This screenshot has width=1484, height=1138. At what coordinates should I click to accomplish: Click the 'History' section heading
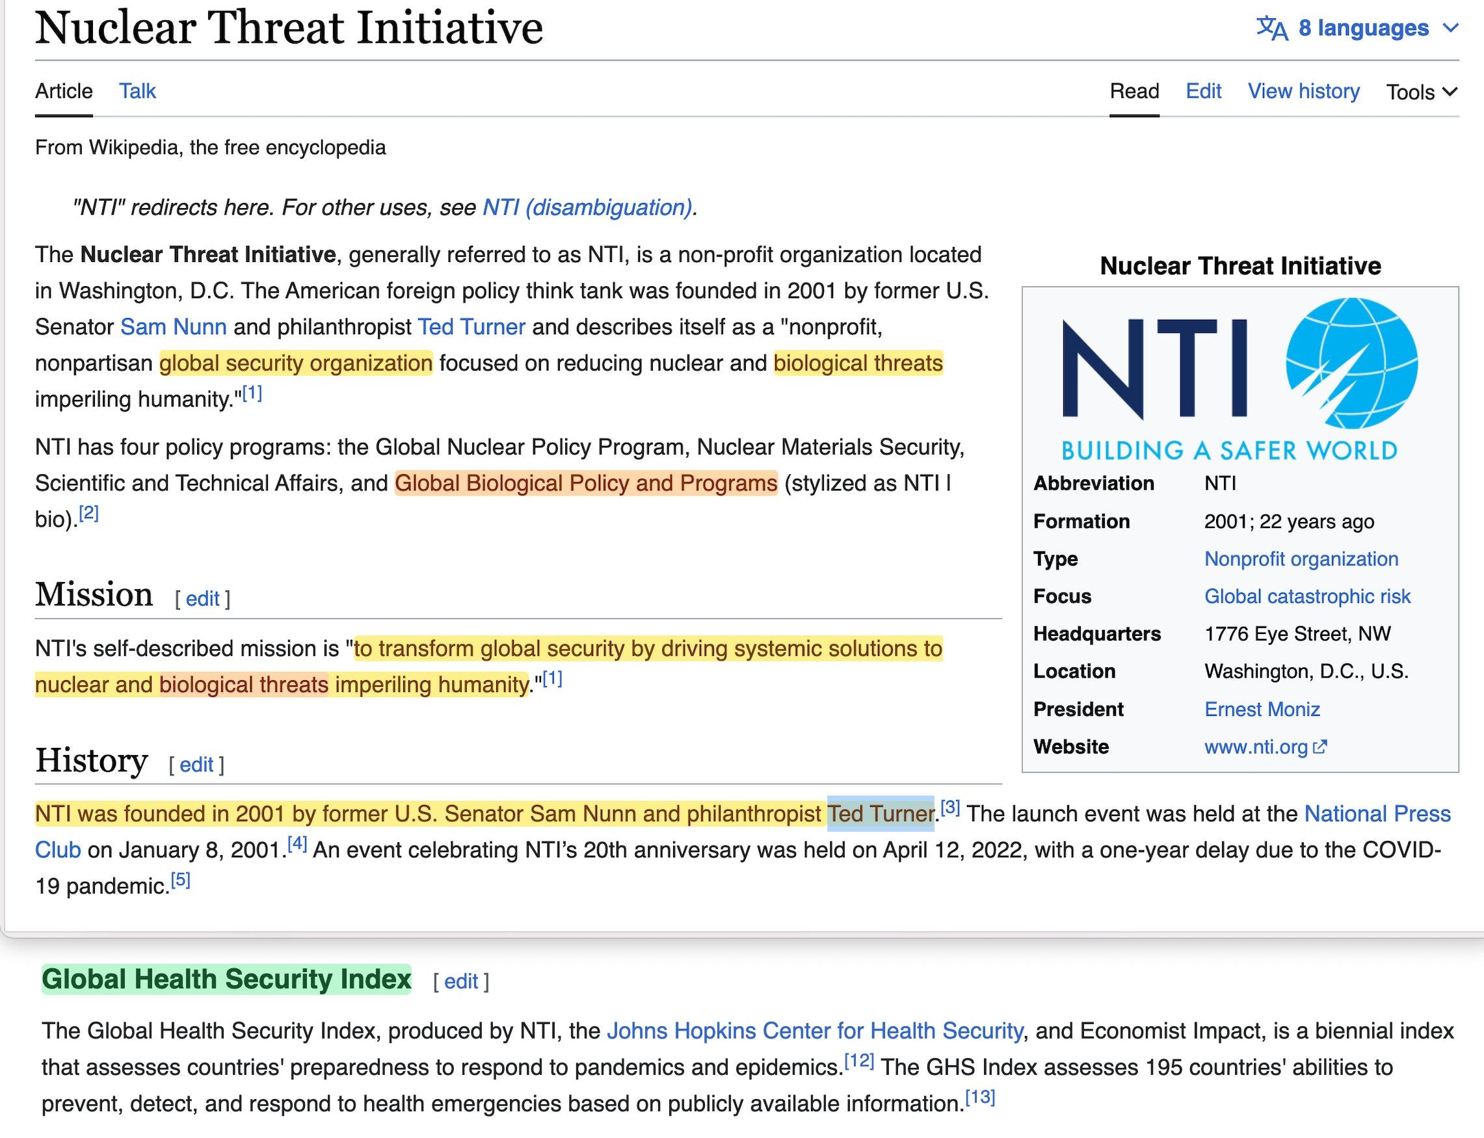[x=92, y=761]
